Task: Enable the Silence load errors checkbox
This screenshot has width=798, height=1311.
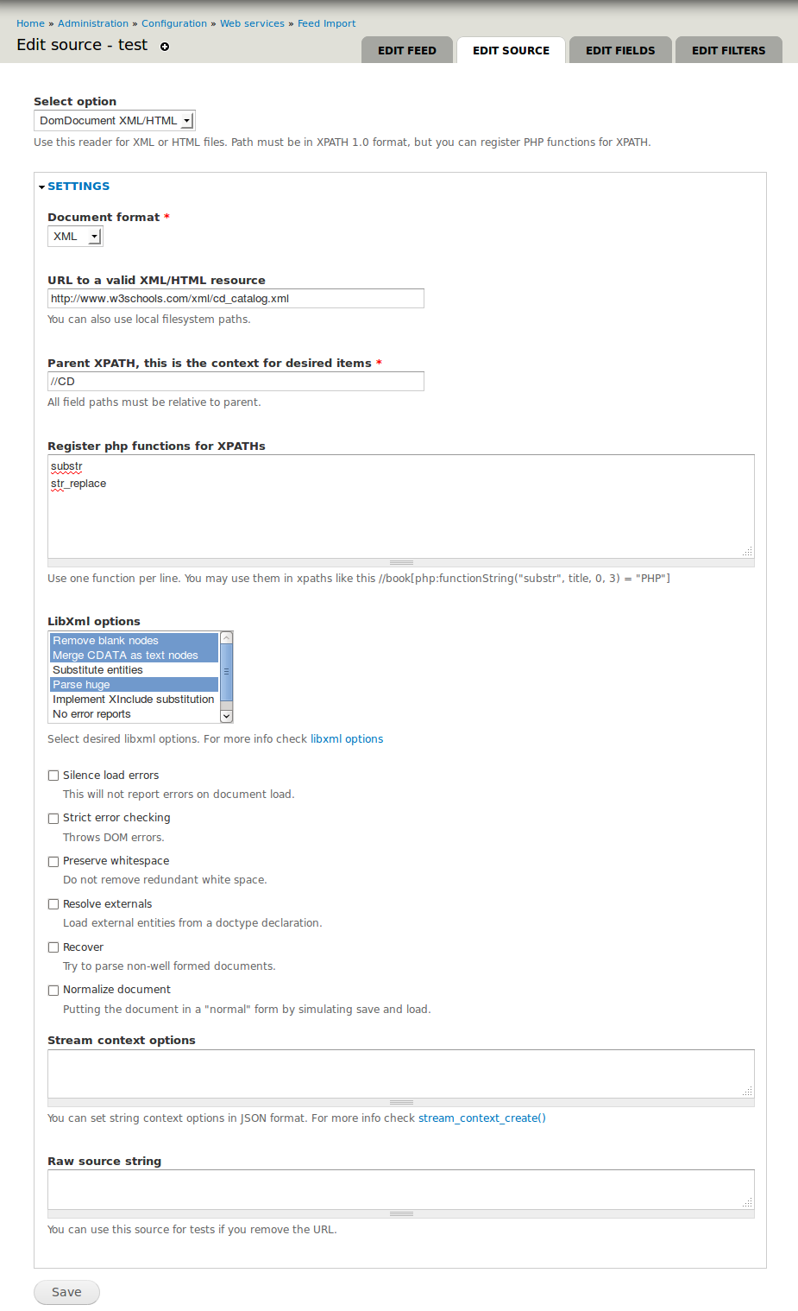Action: 53,776
